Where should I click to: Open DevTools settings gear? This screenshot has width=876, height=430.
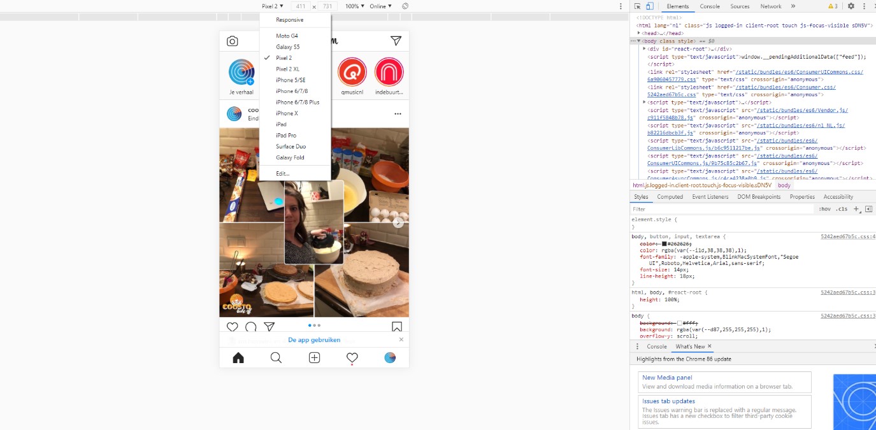point(851,6)
